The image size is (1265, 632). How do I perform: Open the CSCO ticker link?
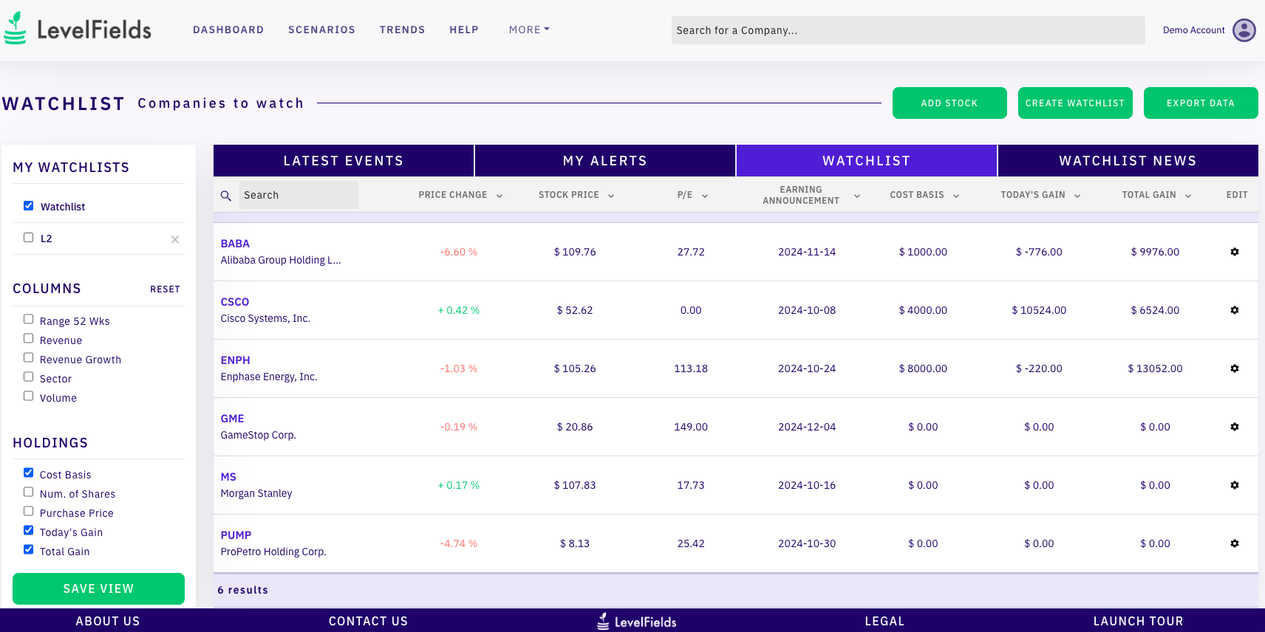coord(235,302)
